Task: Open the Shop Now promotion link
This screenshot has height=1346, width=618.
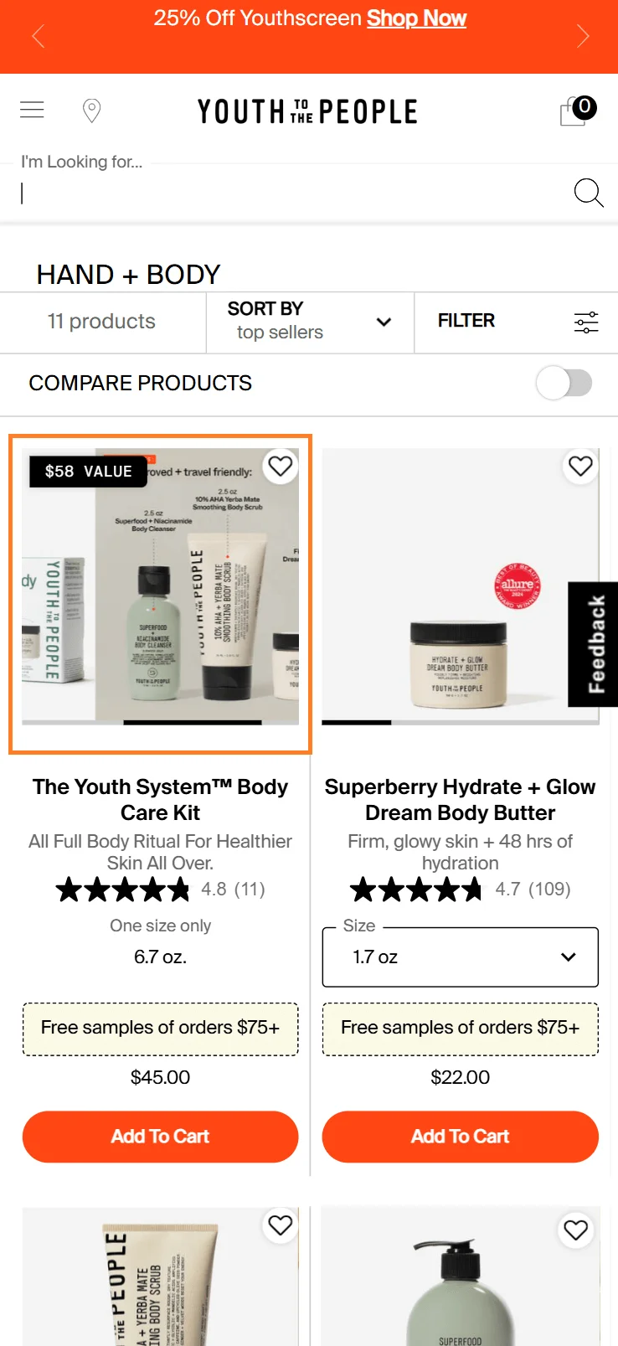Action: tap(416, 18)
